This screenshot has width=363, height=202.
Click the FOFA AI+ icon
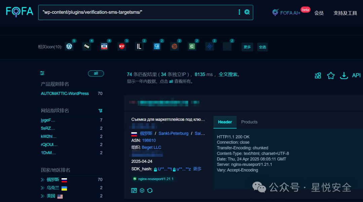[275, 12]
